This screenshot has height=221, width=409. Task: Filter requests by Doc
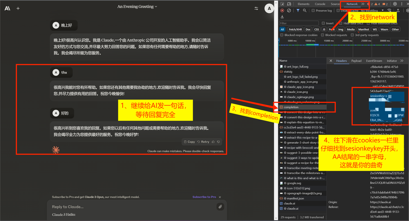point(308,29)
